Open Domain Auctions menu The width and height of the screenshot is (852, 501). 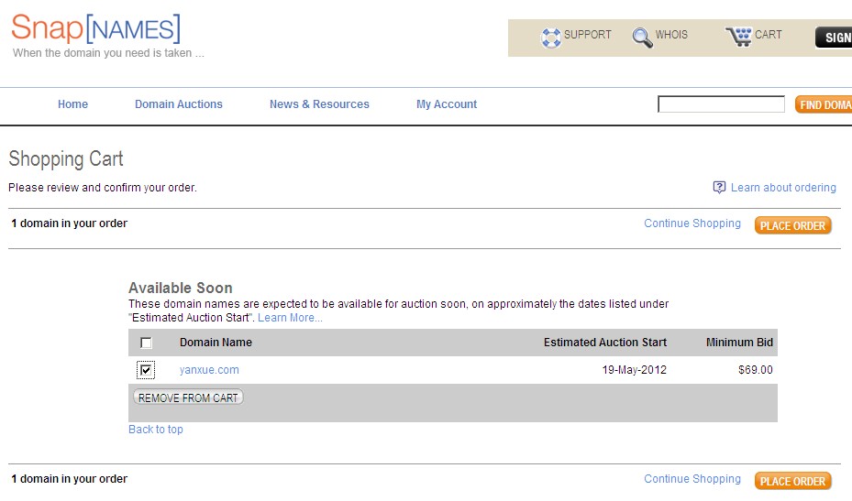tap(179, 104)
